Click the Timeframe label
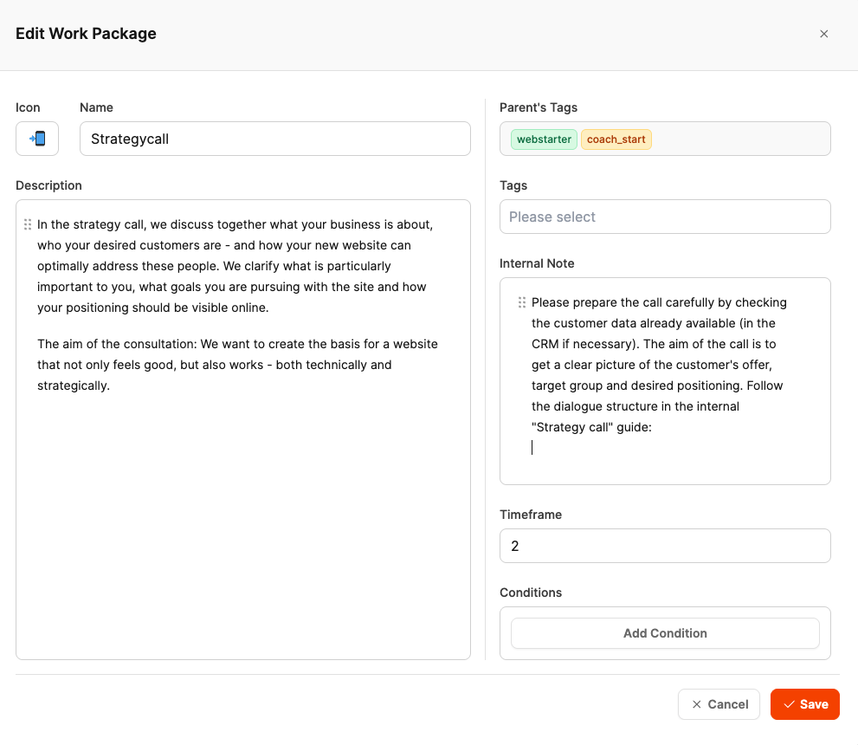858x745 pixels. (531, 515)
